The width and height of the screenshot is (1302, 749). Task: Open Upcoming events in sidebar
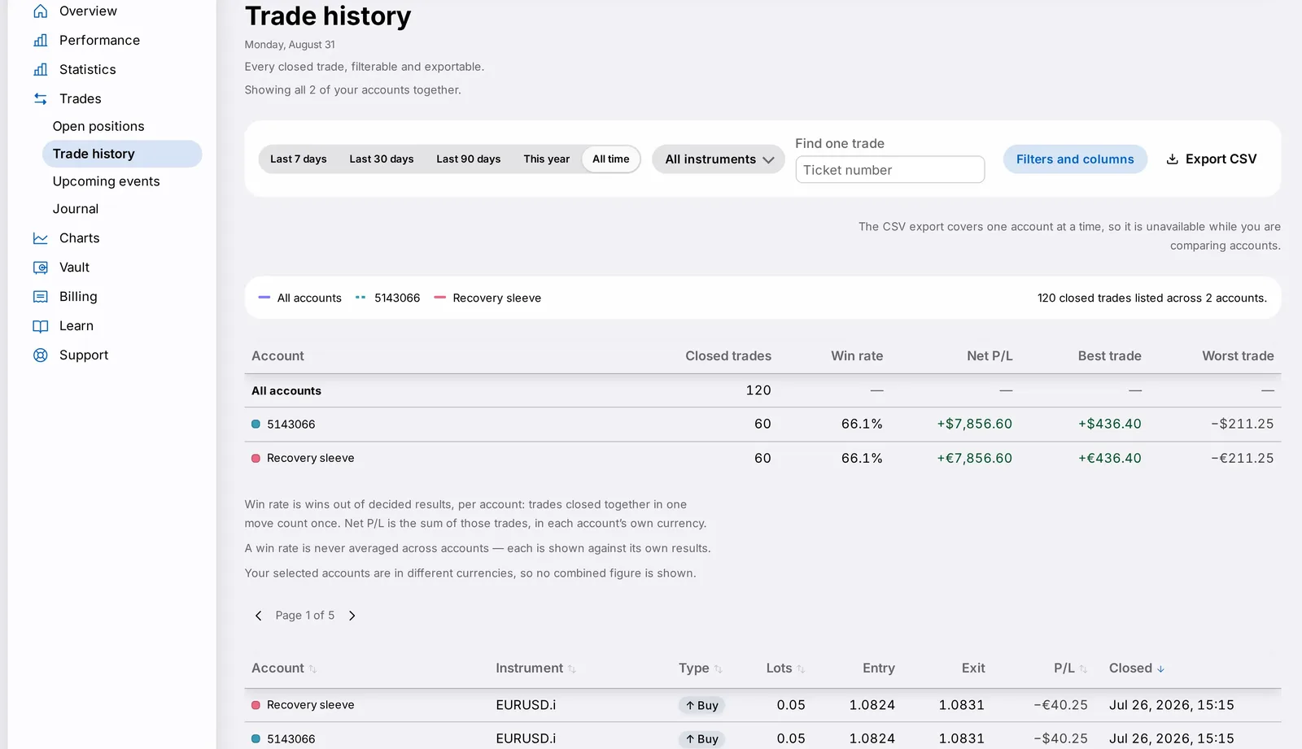tap(122, 182)
